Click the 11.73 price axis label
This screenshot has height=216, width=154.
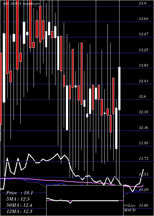point(144,159)
